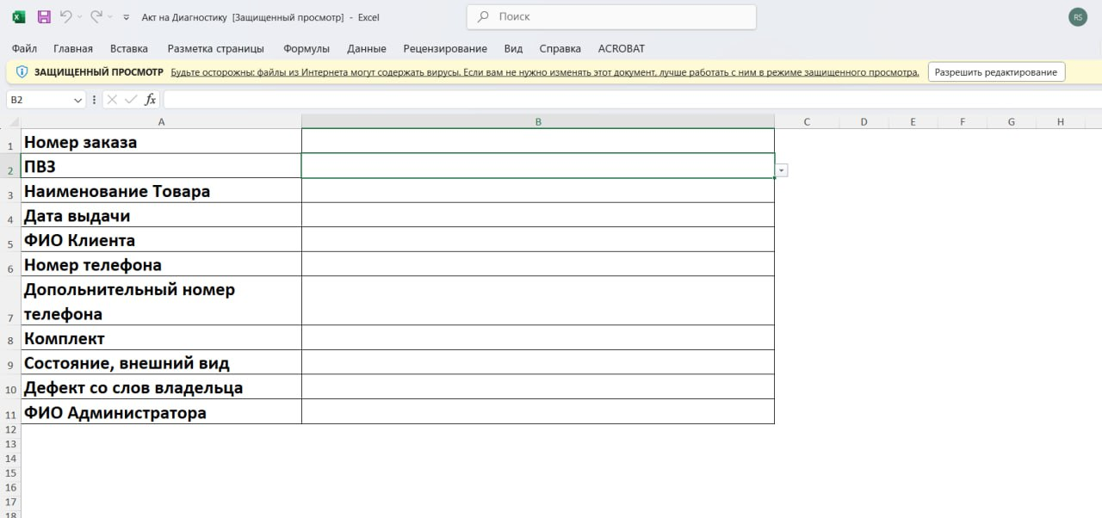
Task: Click the cell 'Дефект со слов владельца'
Action: click(x=161, y=387)
